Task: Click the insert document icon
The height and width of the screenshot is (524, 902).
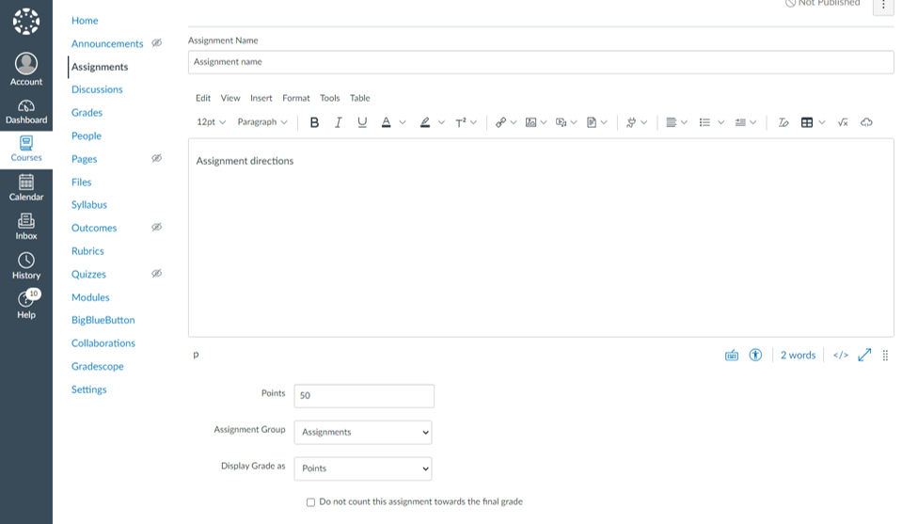Action: [592, 122]
